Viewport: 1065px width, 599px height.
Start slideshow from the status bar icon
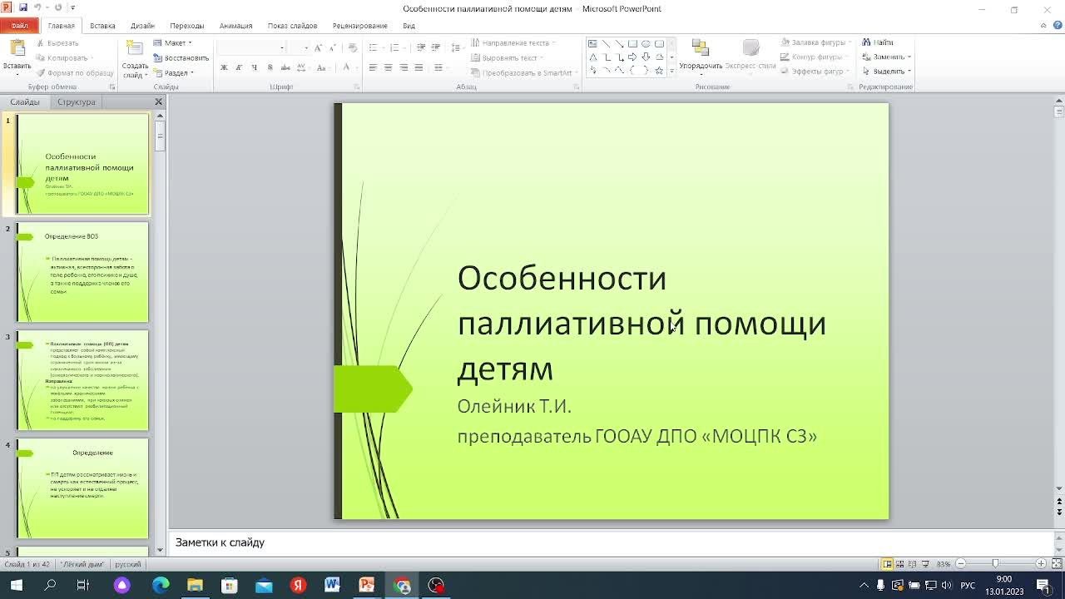click(925, 564)
